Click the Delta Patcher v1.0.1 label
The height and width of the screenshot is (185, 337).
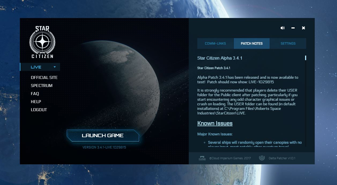(x=282, y=158)
